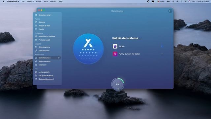Click the date and time in menu bar

pos(200,1)
